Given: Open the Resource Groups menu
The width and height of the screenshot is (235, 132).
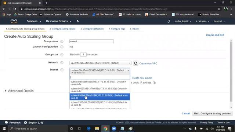Looking at the screenshot, I should coord(59,21).
